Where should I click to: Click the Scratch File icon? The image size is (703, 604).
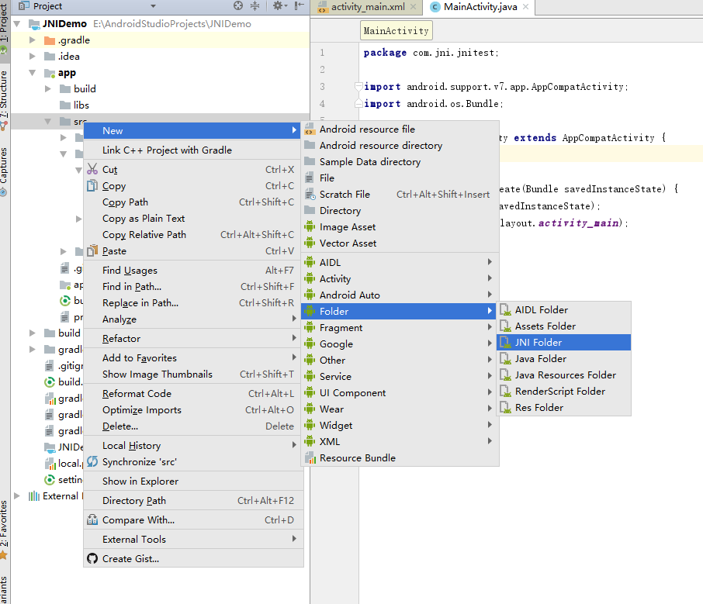310,195
